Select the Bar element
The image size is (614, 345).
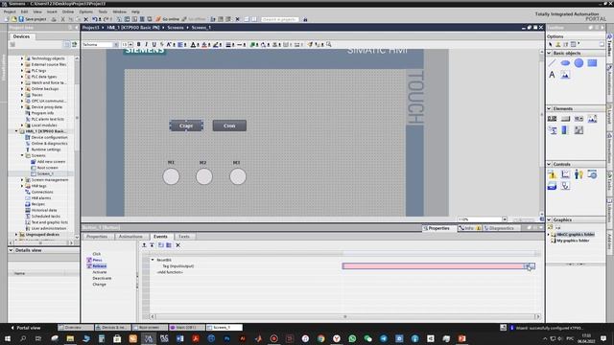point(565,130)
